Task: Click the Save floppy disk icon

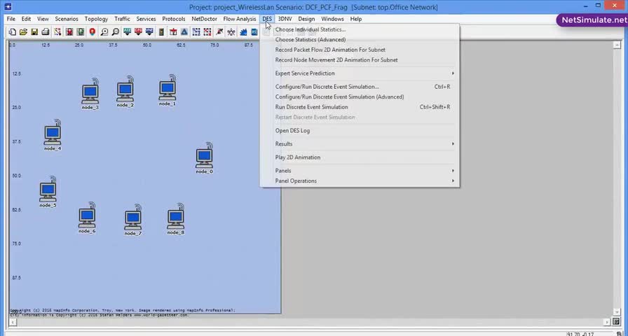Action: (34, 32)
